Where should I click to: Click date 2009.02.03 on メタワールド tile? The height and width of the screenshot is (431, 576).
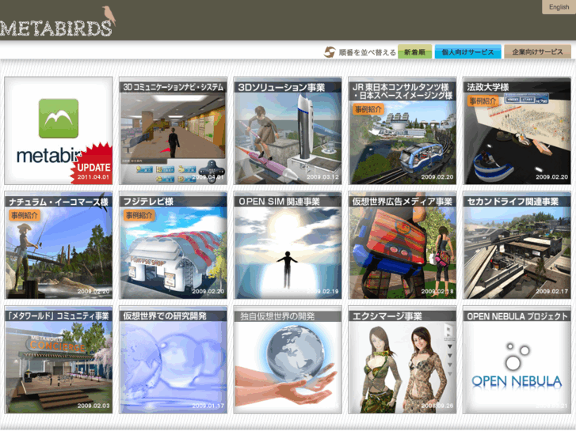click(93, 406)
